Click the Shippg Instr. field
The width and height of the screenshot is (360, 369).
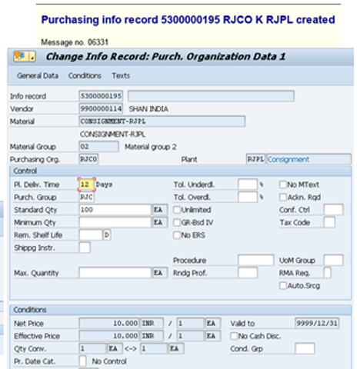pyautogui.click(x=85, y=248)
